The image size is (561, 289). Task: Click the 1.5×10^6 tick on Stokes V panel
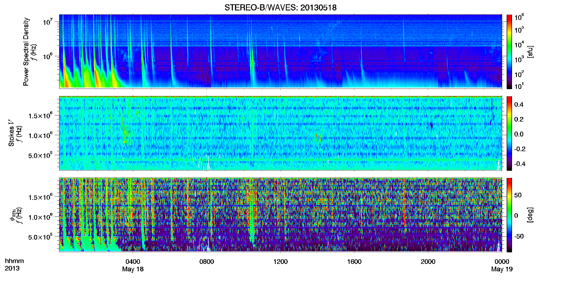[x=40, y=115]
